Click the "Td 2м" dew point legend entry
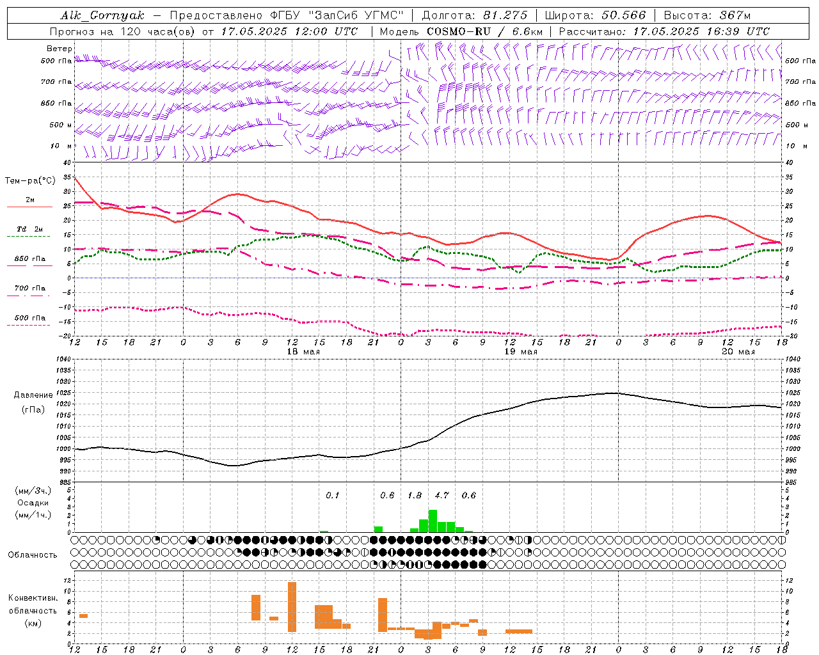This screenshot has width=819, height=655. pyautogui.click(x=30, y=229)
